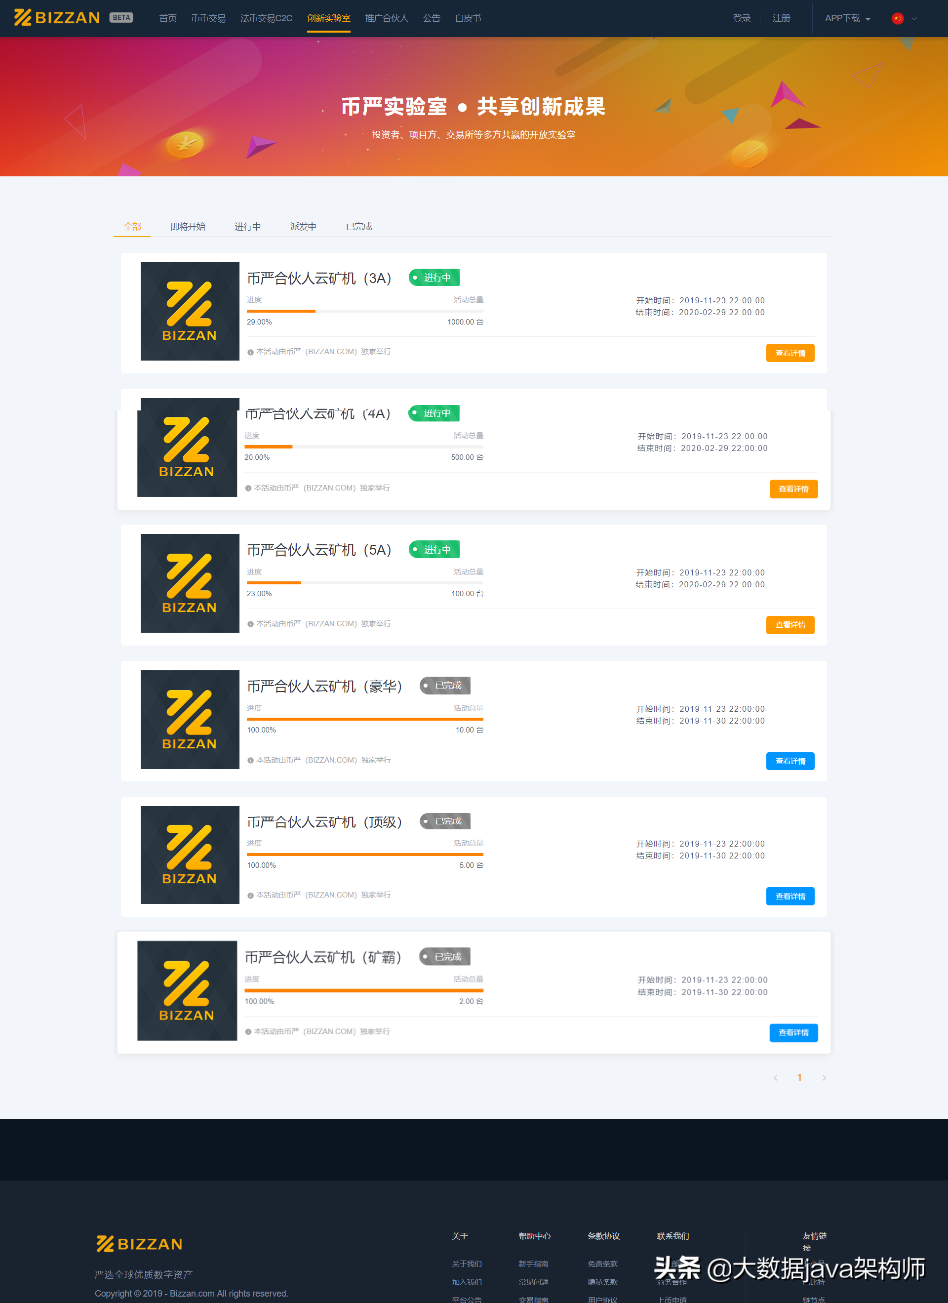This screenshot has width=948, height=1303.
Task: Click 注册 link in navigation bar
Action: [789, 18]
